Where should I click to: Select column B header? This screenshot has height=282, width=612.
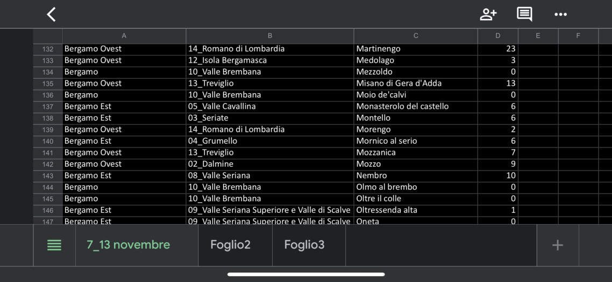point(270,36)
